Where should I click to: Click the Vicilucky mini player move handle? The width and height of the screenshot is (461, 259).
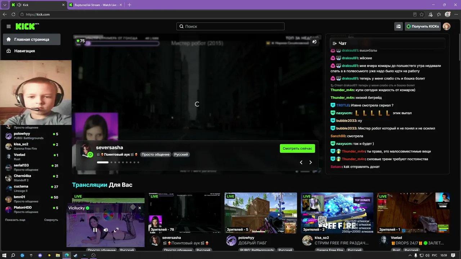(133, 207)
